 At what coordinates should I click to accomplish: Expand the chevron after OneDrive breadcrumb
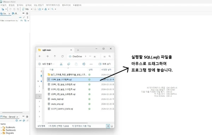click(x=86, y=56)
